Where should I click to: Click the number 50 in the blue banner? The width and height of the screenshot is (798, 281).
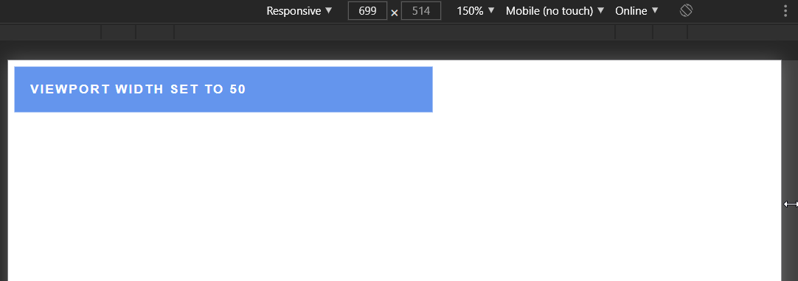click(x=237, y=89)
